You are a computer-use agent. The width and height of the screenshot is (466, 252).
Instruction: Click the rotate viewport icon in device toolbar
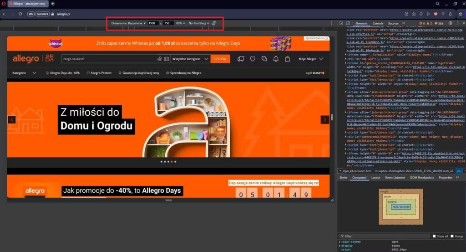214,23
